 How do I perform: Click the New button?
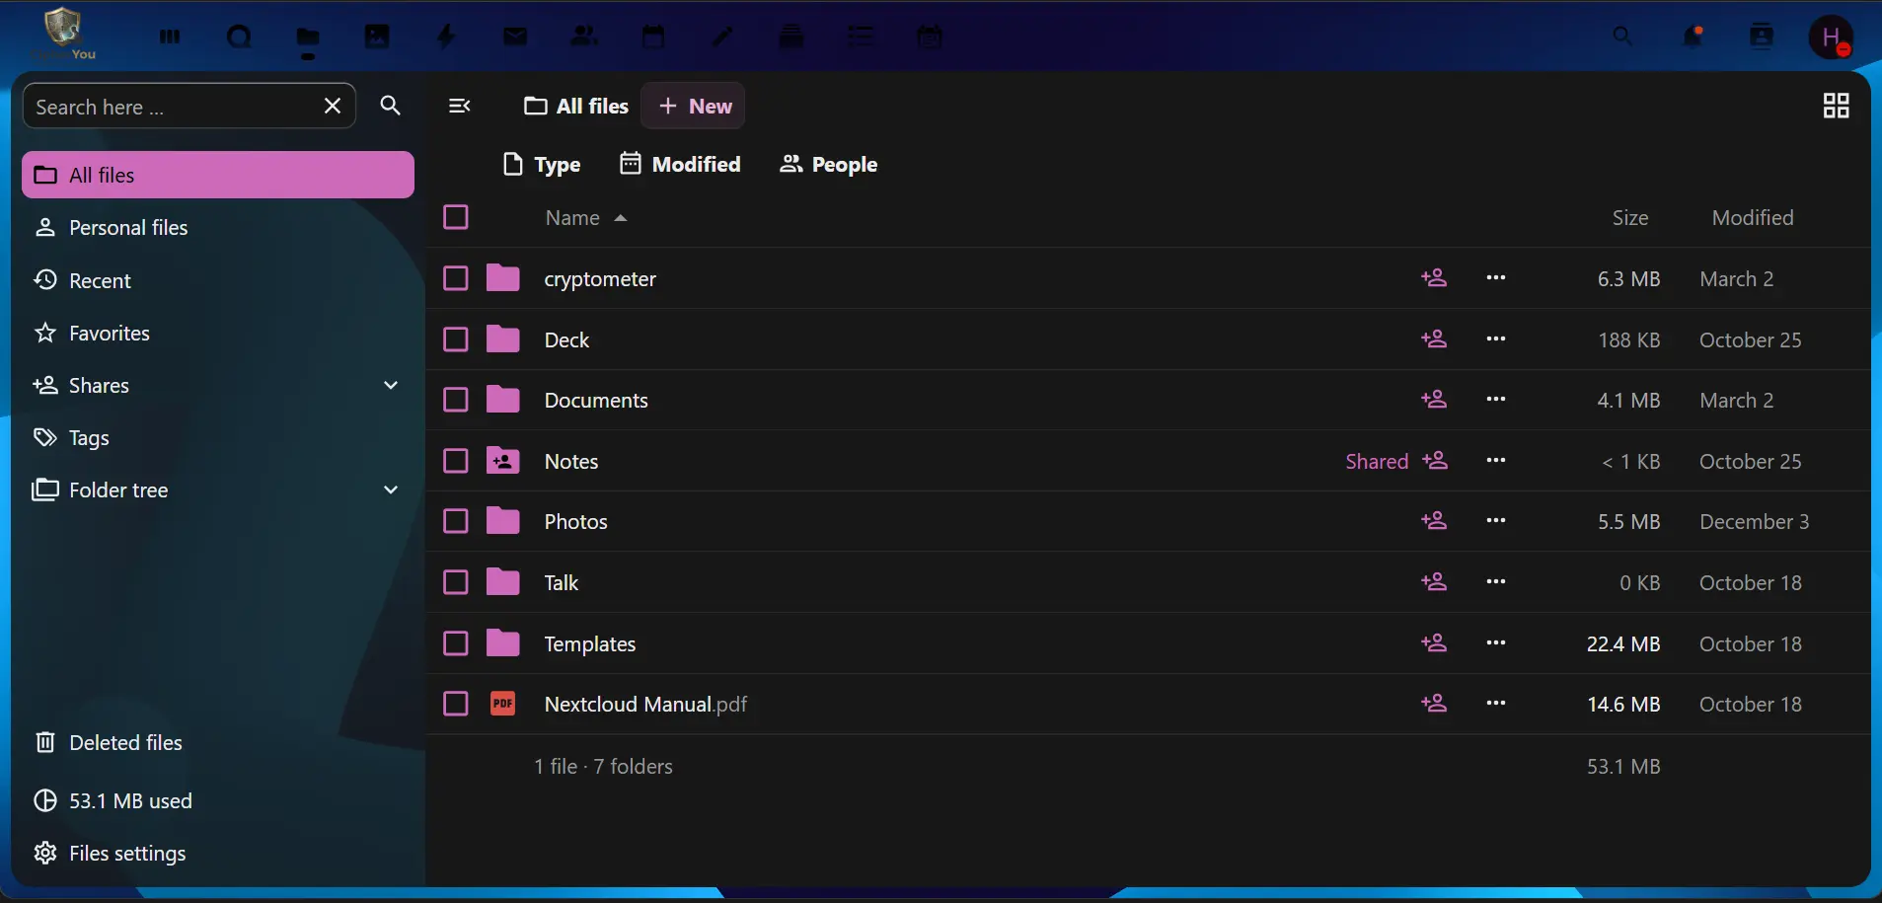click(x=694, y=106)
